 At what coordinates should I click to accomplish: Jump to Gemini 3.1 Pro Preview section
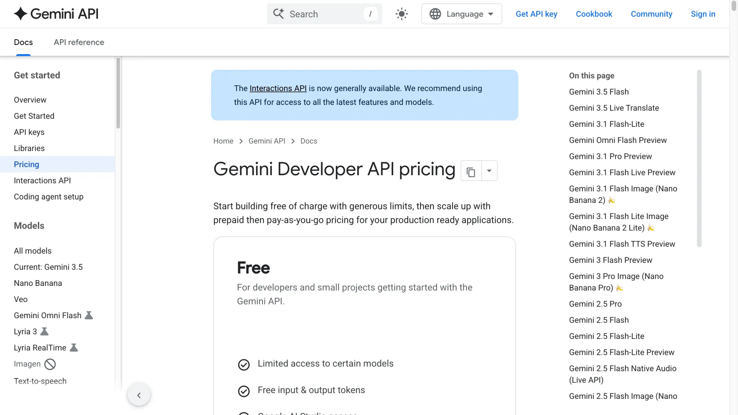610,156
